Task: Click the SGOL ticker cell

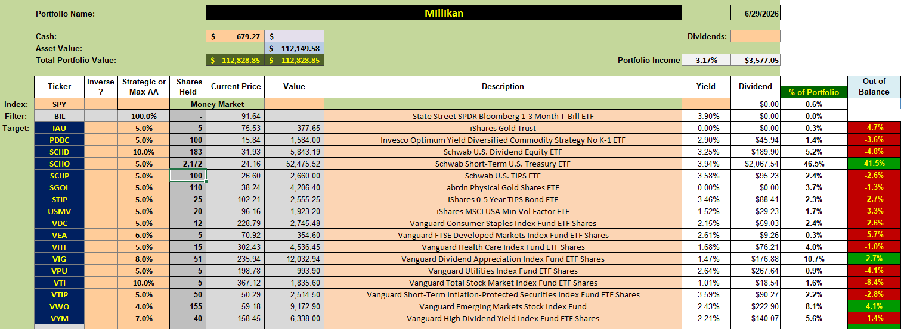Action: click(x=59, y=187)
